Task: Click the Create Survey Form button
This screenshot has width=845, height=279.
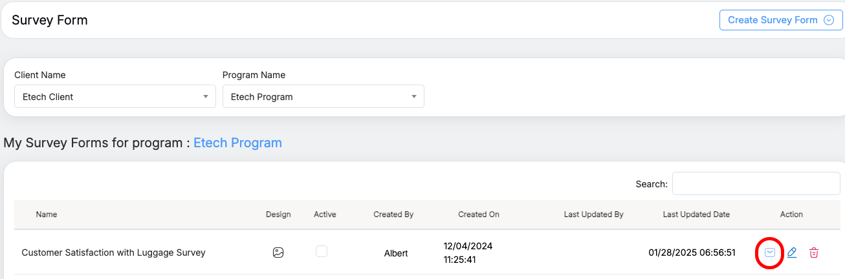Action: click(773, 20)
